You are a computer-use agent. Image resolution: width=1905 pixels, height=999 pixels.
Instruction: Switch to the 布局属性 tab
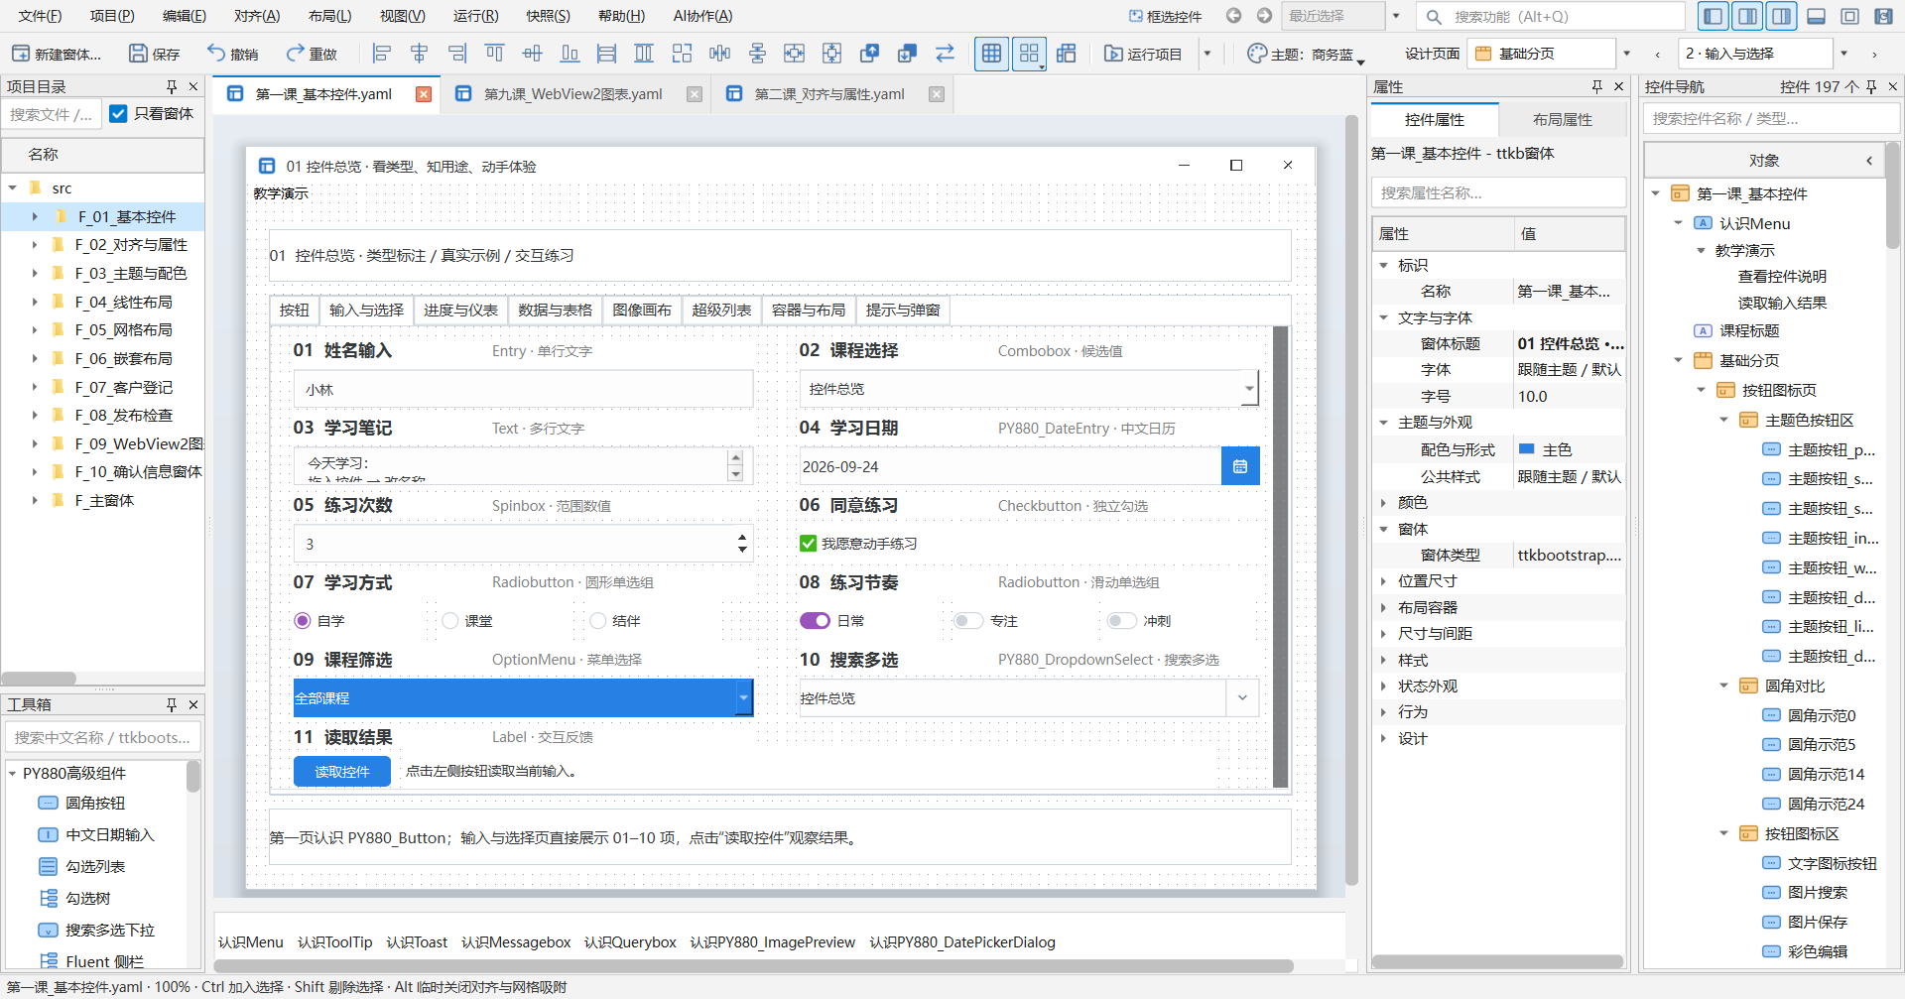(1563, 120)
